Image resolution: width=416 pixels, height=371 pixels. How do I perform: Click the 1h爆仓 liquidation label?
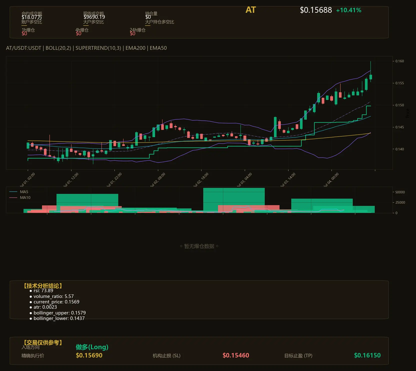click(x=28, y=30)
